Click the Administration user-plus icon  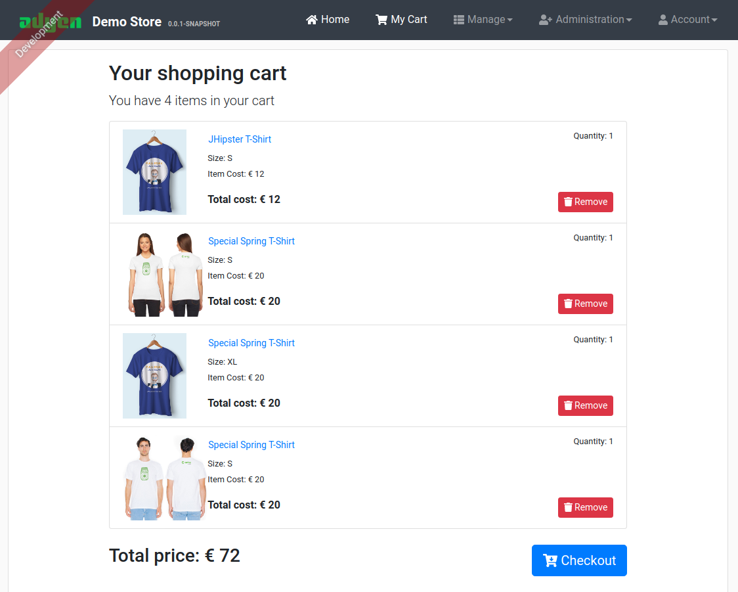tap(546, 20)
